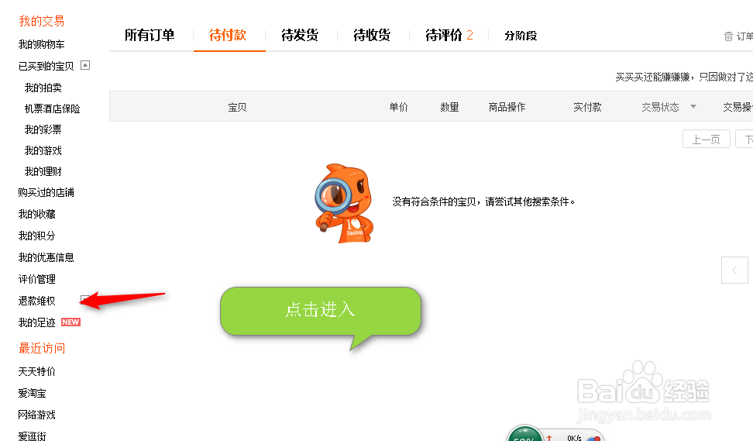Screen dimensions: 753x441
Task: Open 爱逛街 link
Action: [x=33, y=436]
